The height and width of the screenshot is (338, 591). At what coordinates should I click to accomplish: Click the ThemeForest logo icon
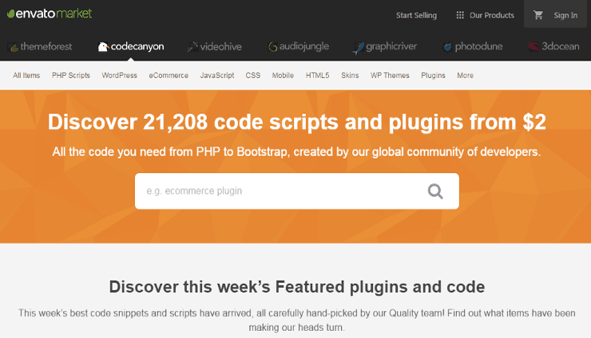[13, 47]
